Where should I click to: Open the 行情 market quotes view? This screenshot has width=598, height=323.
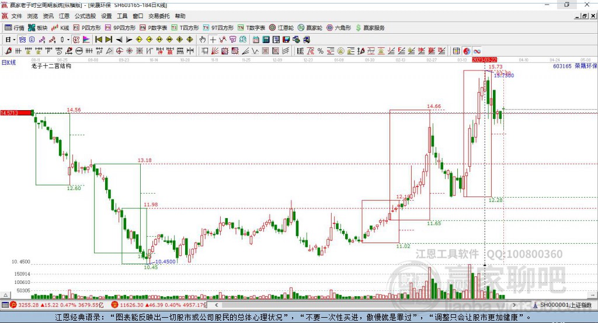(15, 28)
